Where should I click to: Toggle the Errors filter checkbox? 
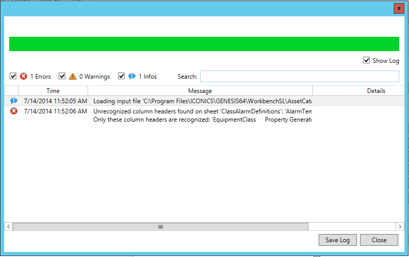[x=13, y=77]
